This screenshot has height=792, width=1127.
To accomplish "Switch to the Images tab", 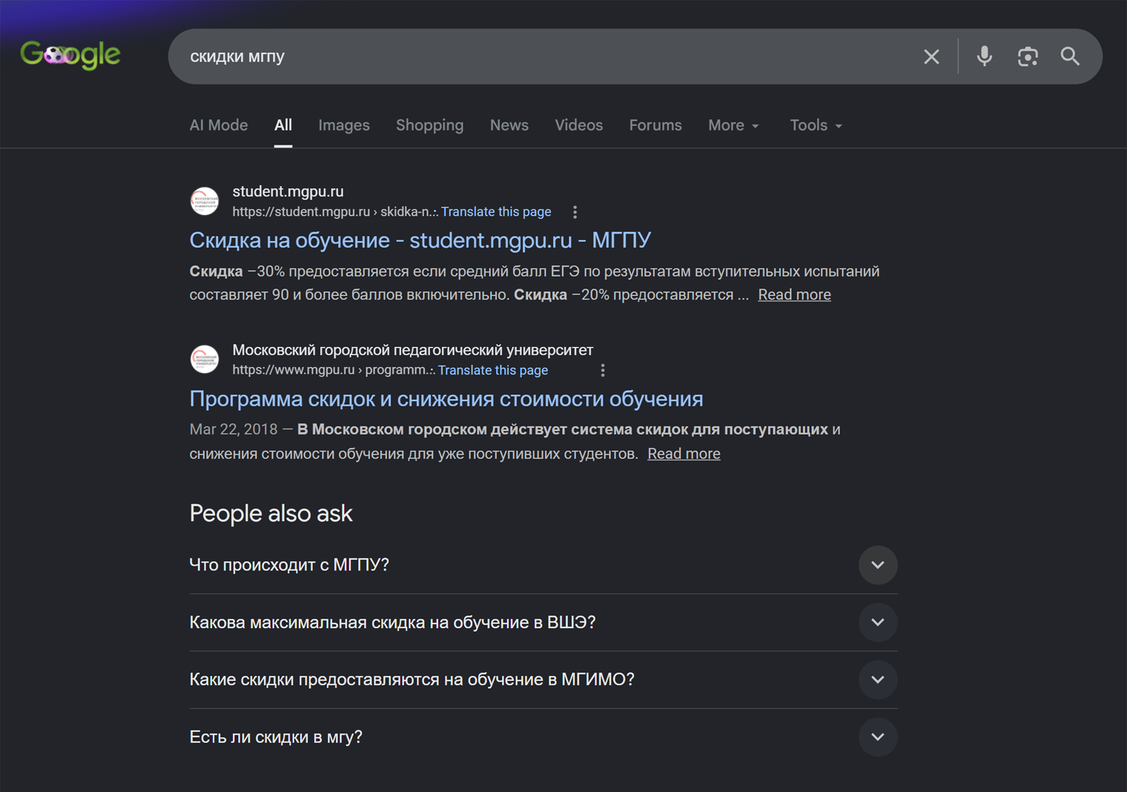I will pyautogui.click(x=344, y=125).
